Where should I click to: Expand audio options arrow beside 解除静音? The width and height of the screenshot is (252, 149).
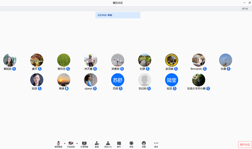click(x=65, y=143)
